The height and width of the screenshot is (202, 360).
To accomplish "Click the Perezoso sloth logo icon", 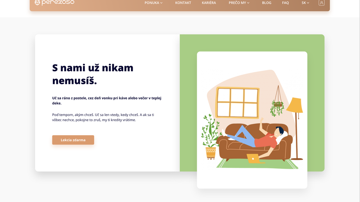I will click(37, 2).
